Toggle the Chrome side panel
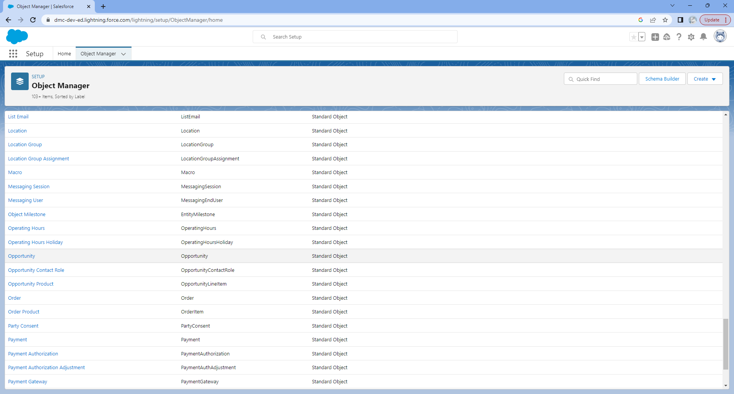Screen dimensions: 734x394 680,20
